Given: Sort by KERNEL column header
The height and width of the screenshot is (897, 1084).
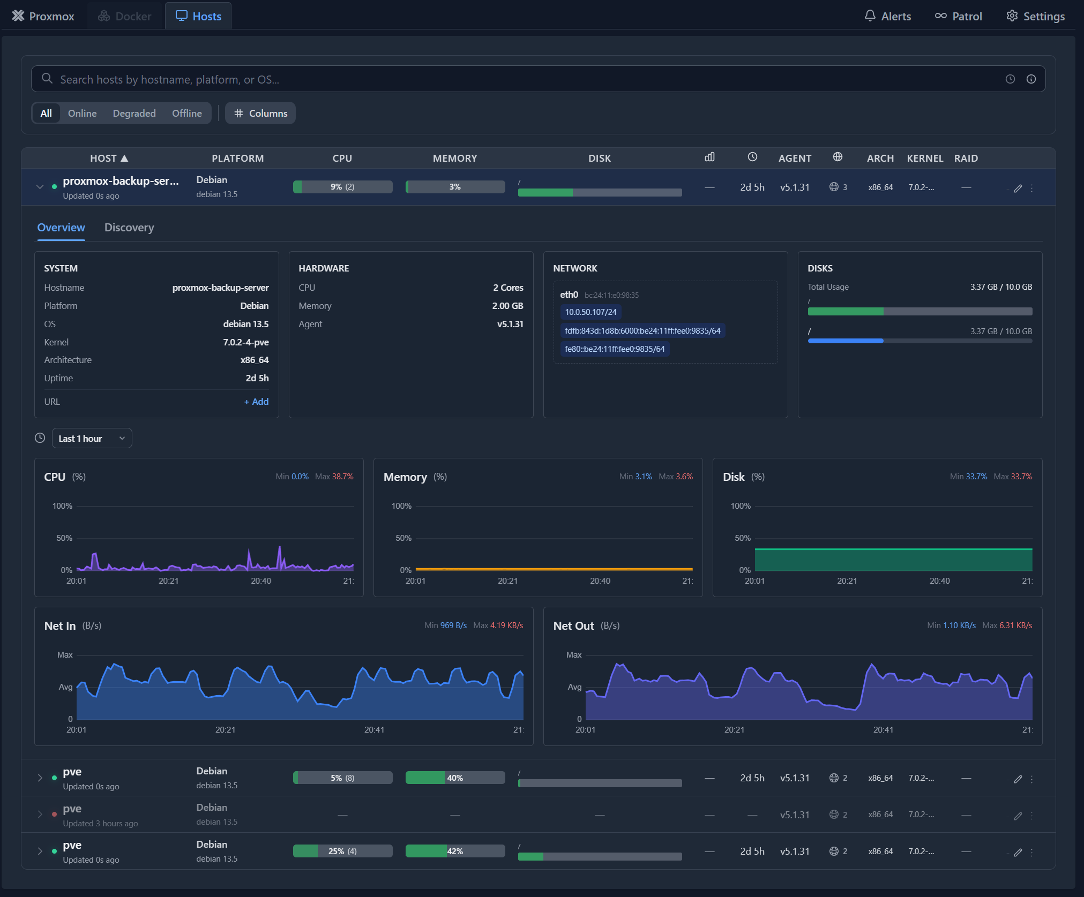Looking at the screenshot, I should (925, 158).
